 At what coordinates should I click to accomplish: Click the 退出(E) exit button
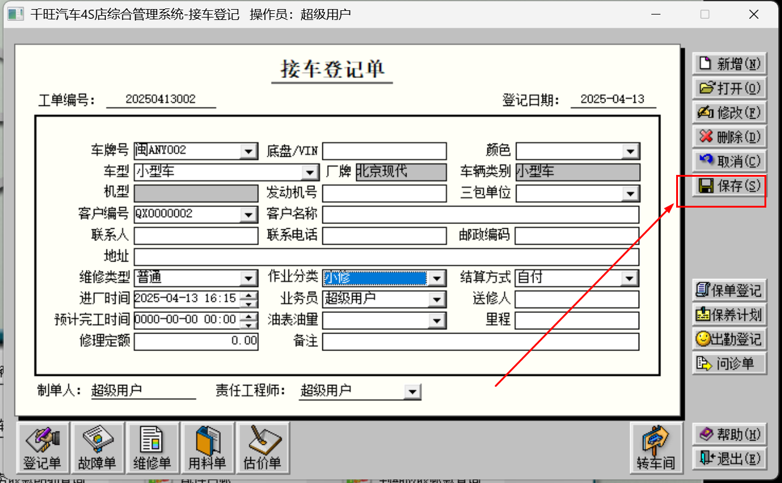click(x=729, y=458)
